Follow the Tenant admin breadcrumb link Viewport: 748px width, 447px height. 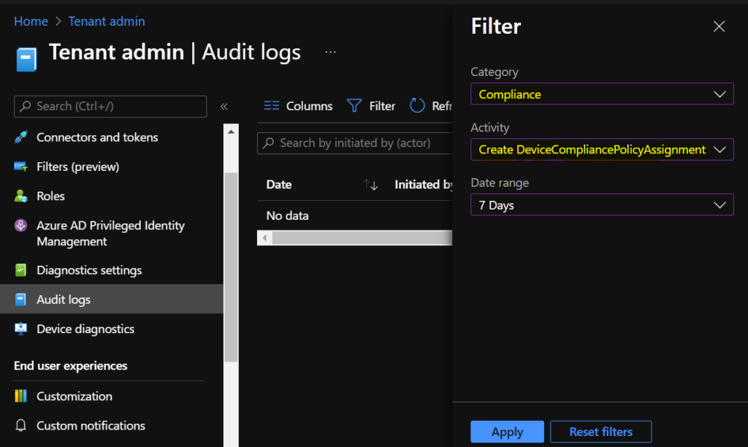pyautogui.click(x=107, y=21)
